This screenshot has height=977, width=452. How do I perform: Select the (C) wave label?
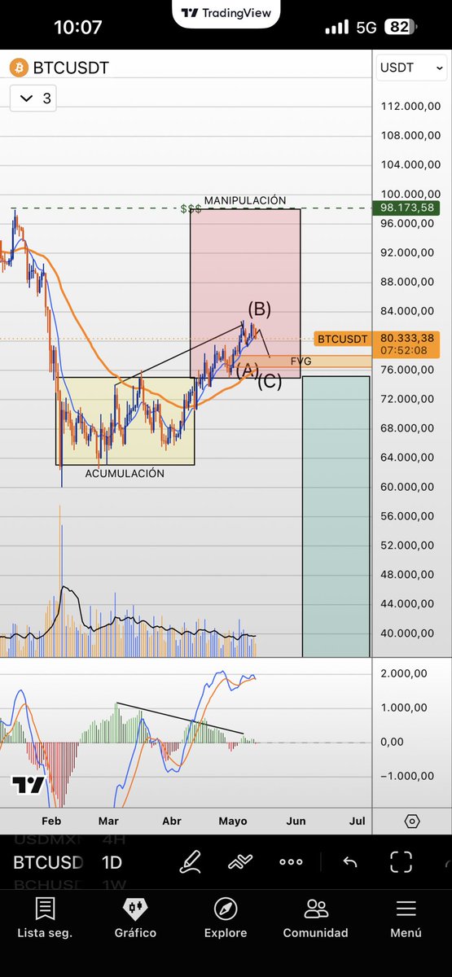(x=270, y=381)
